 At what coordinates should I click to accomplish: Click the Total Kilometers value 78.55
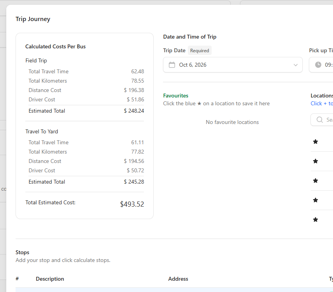137,81
